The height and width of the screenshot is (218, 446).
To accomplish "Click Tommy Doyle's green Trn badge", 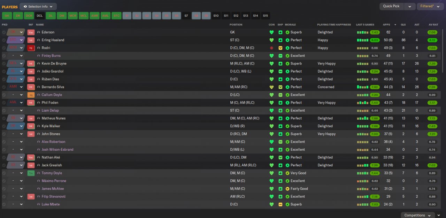I will 31,173.
